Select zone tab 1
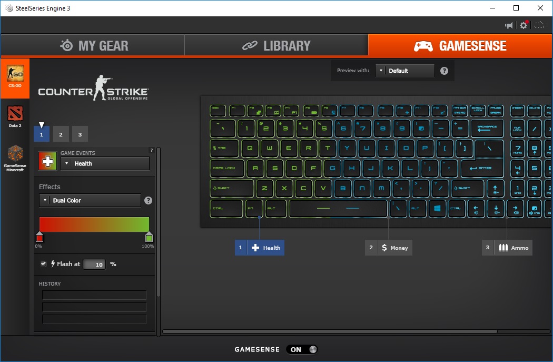This screenshot has height=362, width=553. (x=42, y=134)
